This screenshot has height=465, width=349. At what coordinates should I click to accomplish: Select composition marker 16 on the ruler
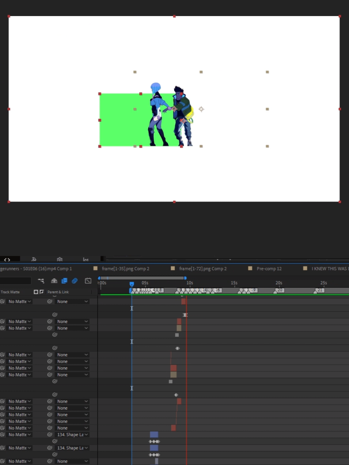(x=217, y=290)
